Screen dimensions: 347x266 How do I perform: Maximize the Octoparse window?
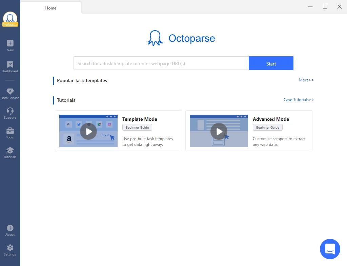click(x=325, y=7)
